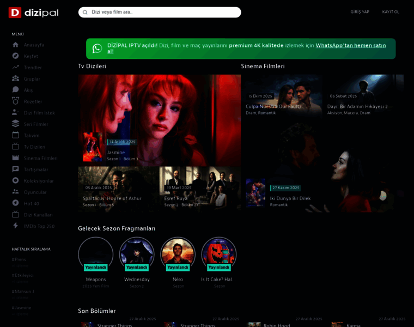Click the Takvim calendar icon

tap(15, 135)
